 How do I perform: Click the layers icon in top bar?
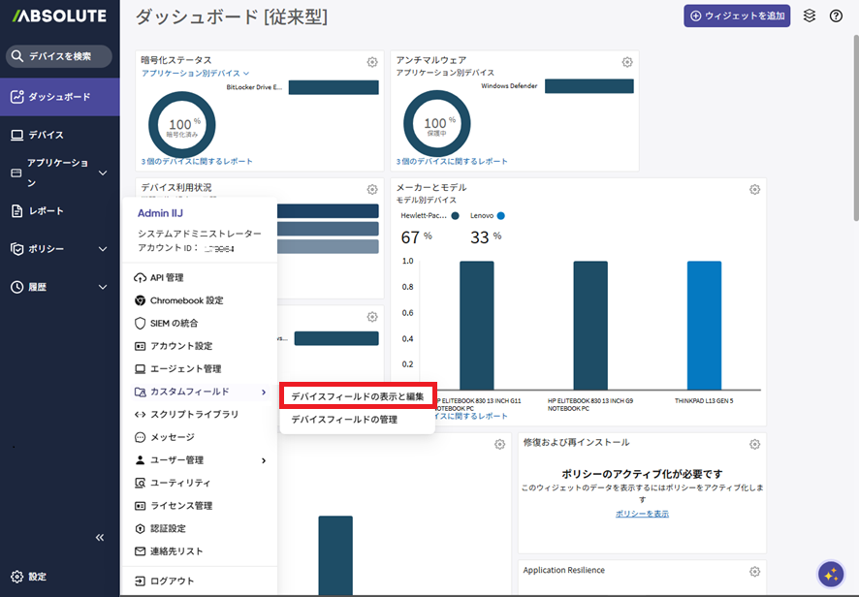point(811,16)
